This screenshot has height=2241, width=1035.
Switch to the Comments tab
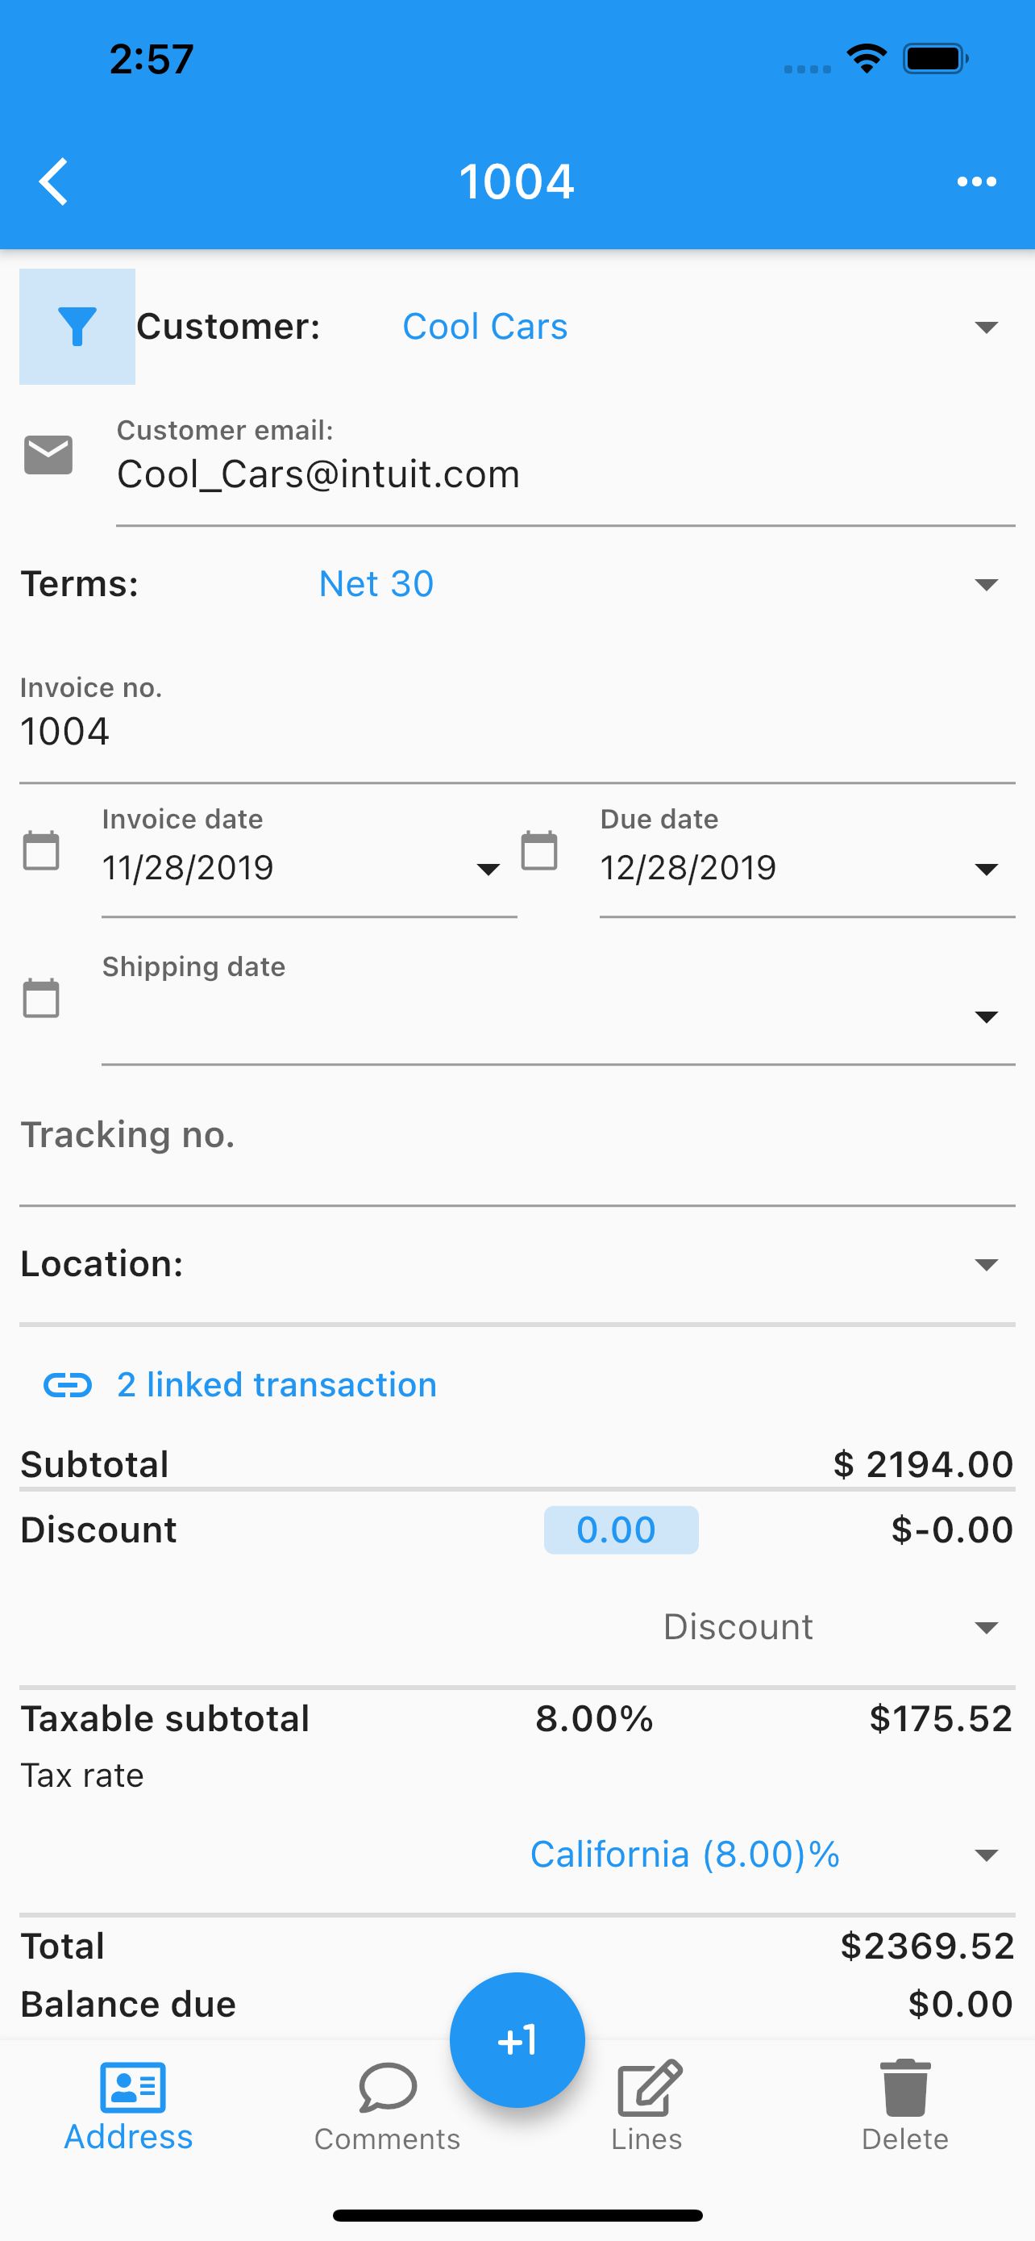388,2106
